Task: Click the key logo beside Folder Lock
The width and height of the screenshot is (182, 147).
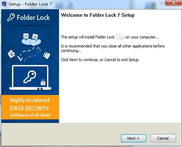Action: pos(11,17)
